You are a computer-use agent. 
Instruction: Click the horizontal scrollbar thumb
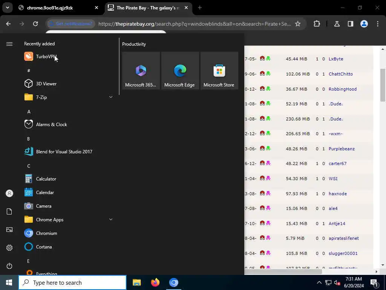pos(283,271)
